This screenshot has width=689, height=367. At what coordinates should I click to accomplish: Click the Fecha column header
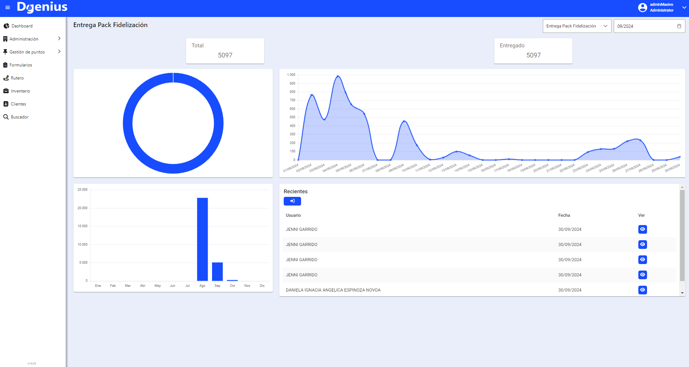pos(564,215)
